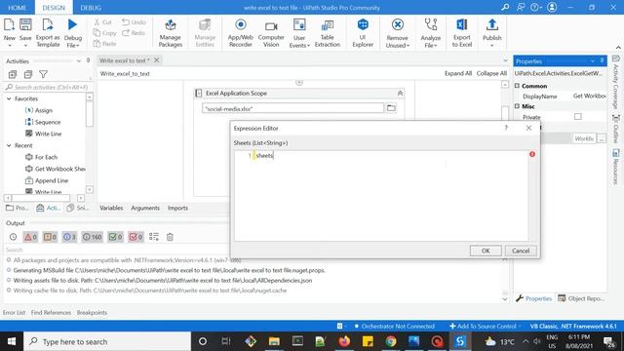Open the Variables panel tab
The image size is (624, 351).
[x=111, y=208]
